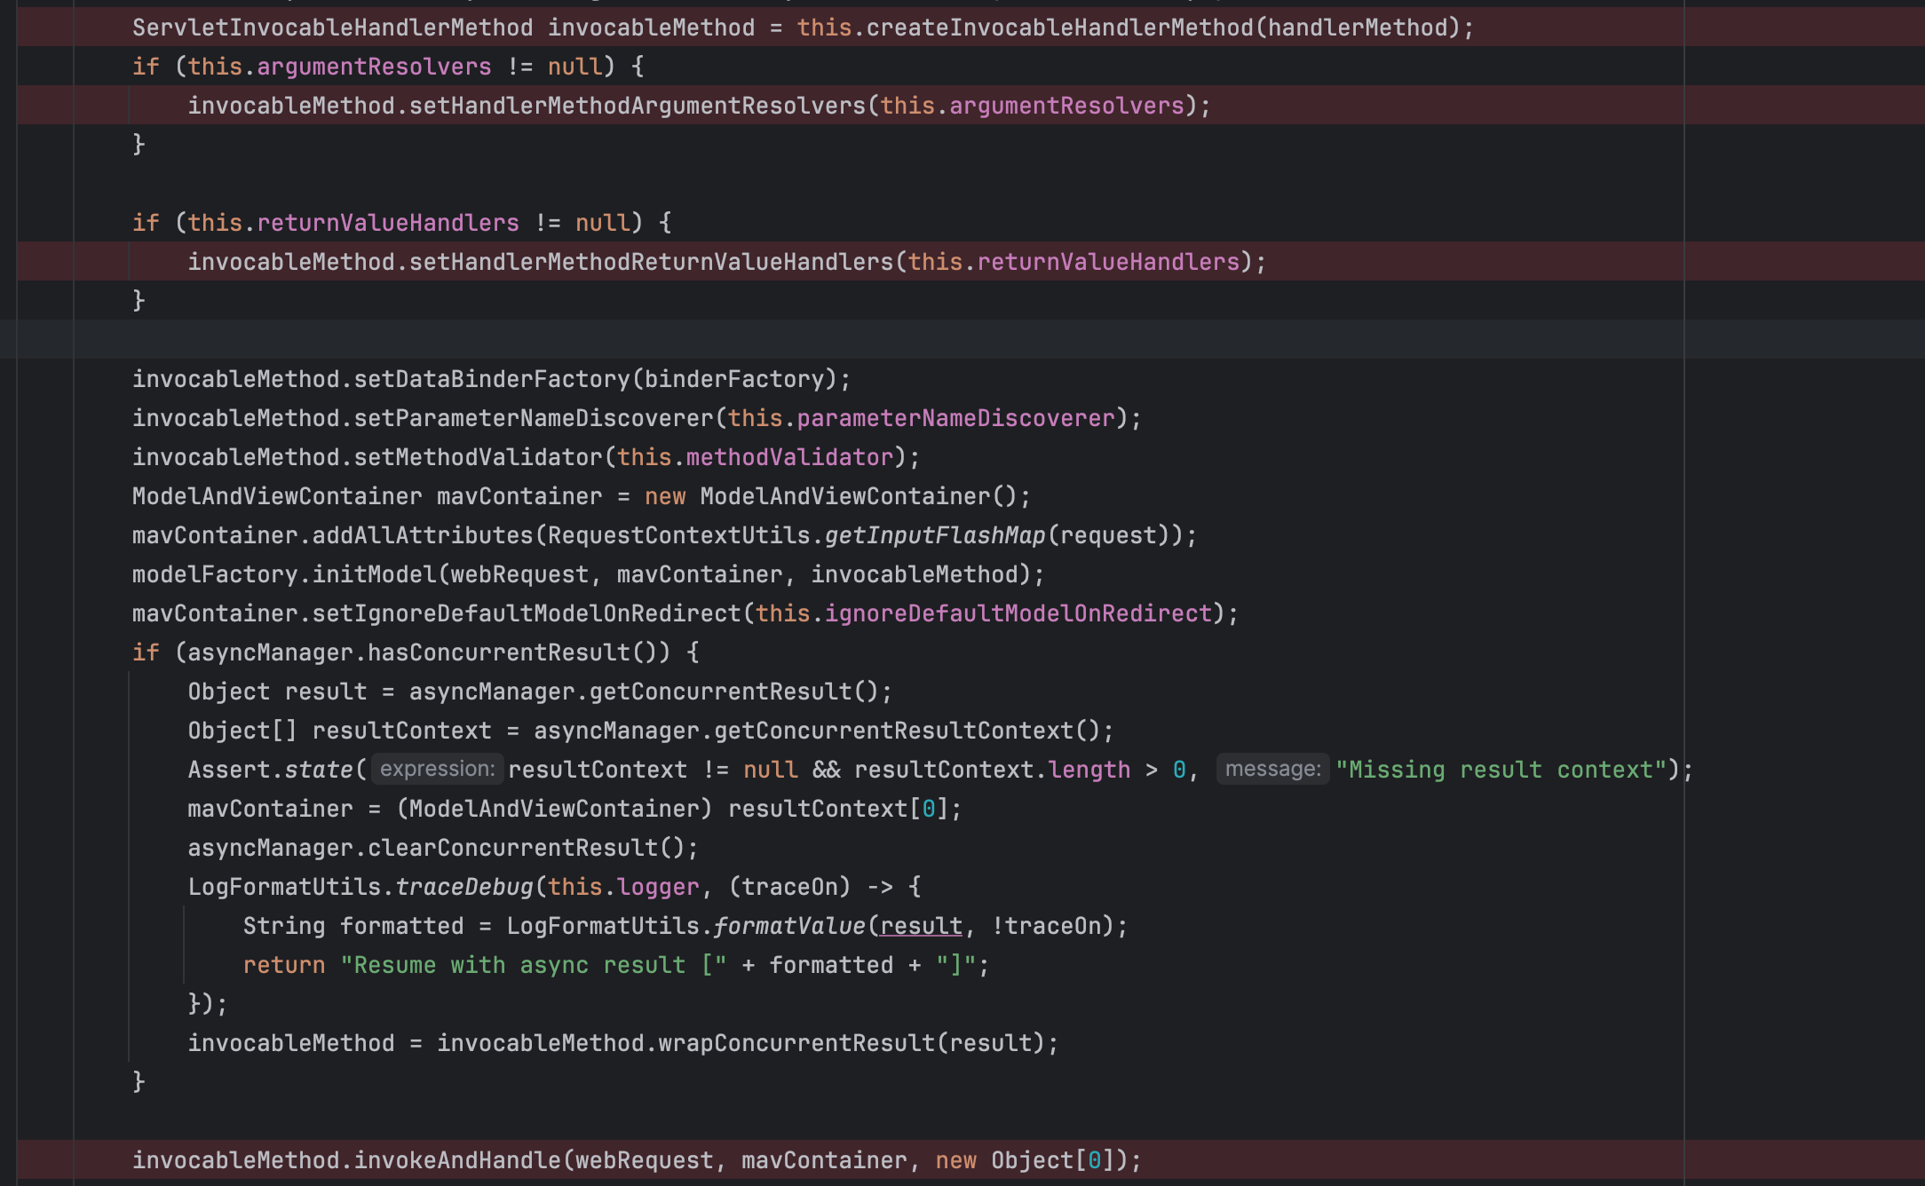Click the Assert class name

click(228, 770)
